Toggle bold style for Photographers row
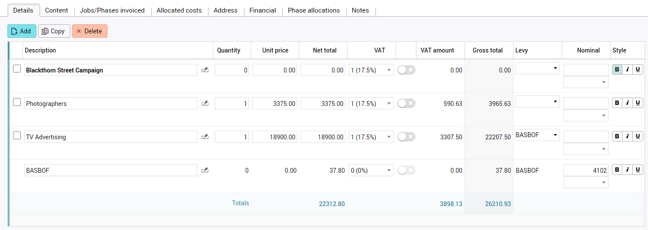 (x=617, y=103)
